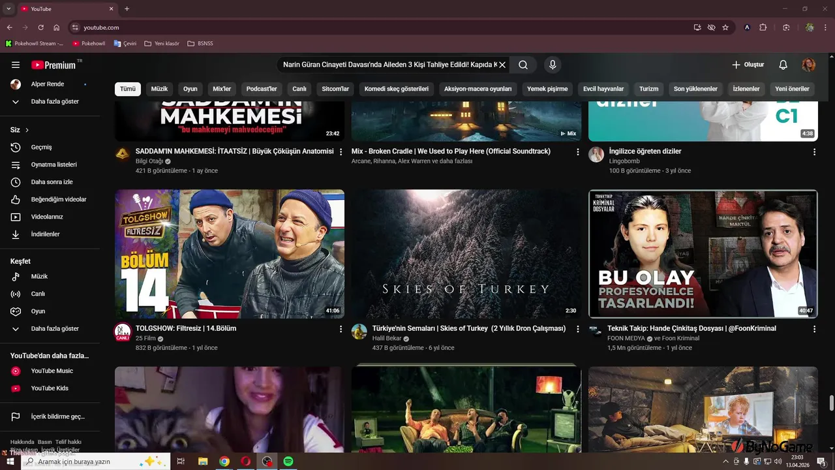The height and width of the screenshot is (470, 835).
Task: Open Bilgi Otağı channel link
Action: point(149,161)
